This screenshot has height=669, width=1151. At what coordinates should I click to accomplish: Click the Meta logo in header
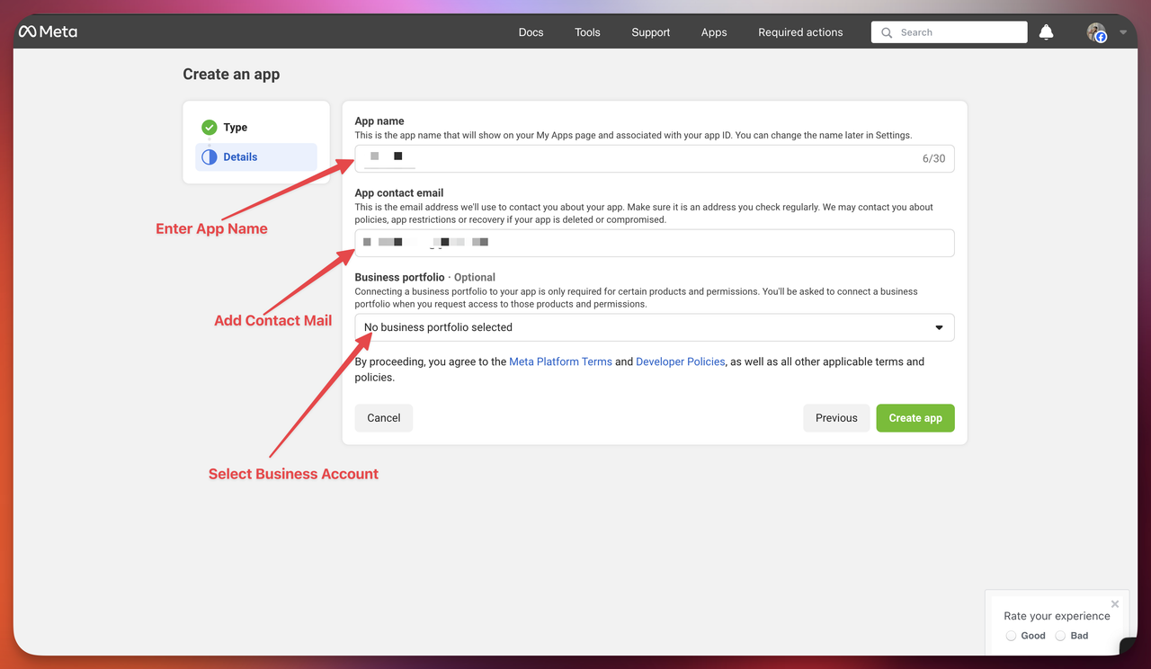(x=48, y=31)
